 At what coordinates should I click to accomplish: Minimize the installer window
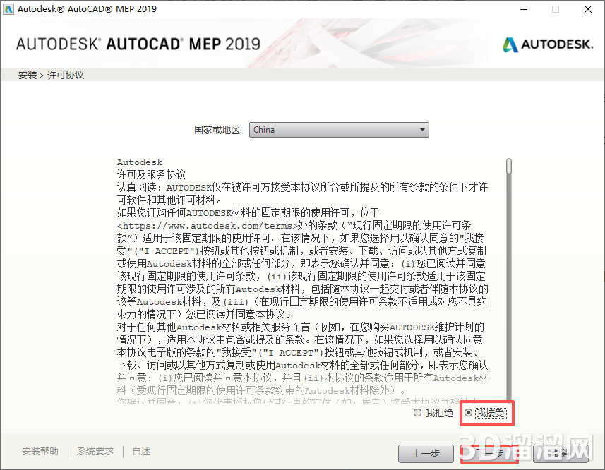pyautogui.click(x=524, y=9)
